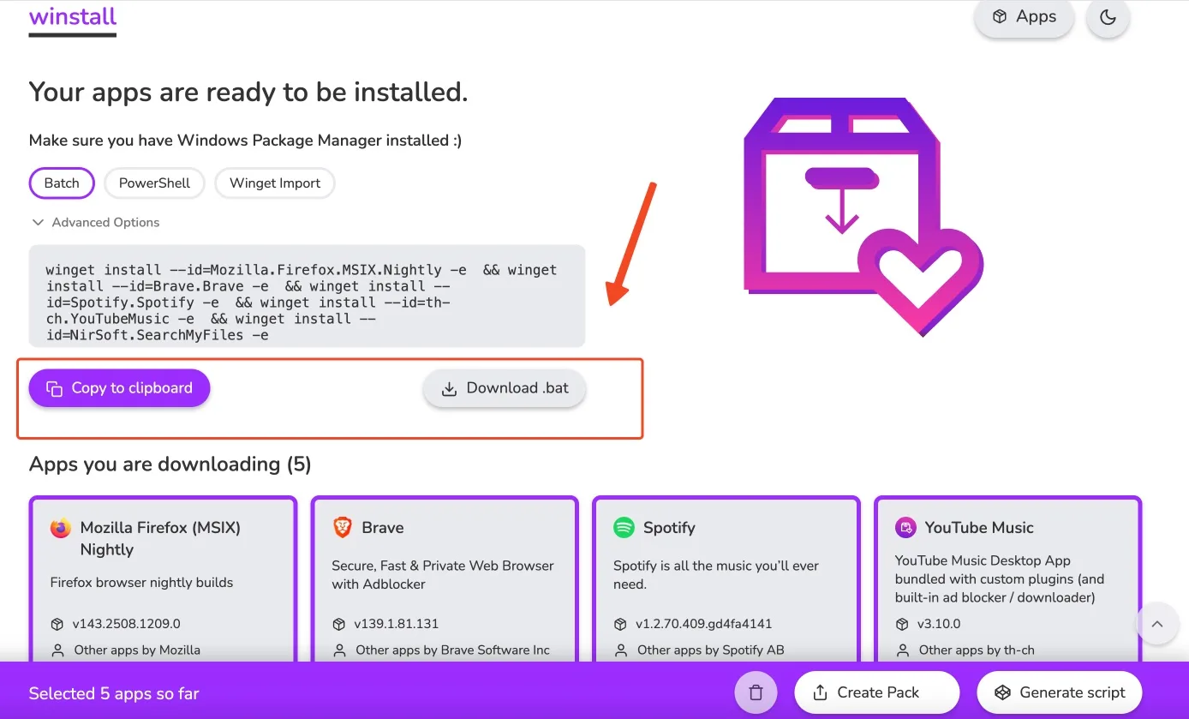This screenshot has height=719, width=1189.
Task: Toggle dark mode with the moon icon
Action: (1108, 18)
